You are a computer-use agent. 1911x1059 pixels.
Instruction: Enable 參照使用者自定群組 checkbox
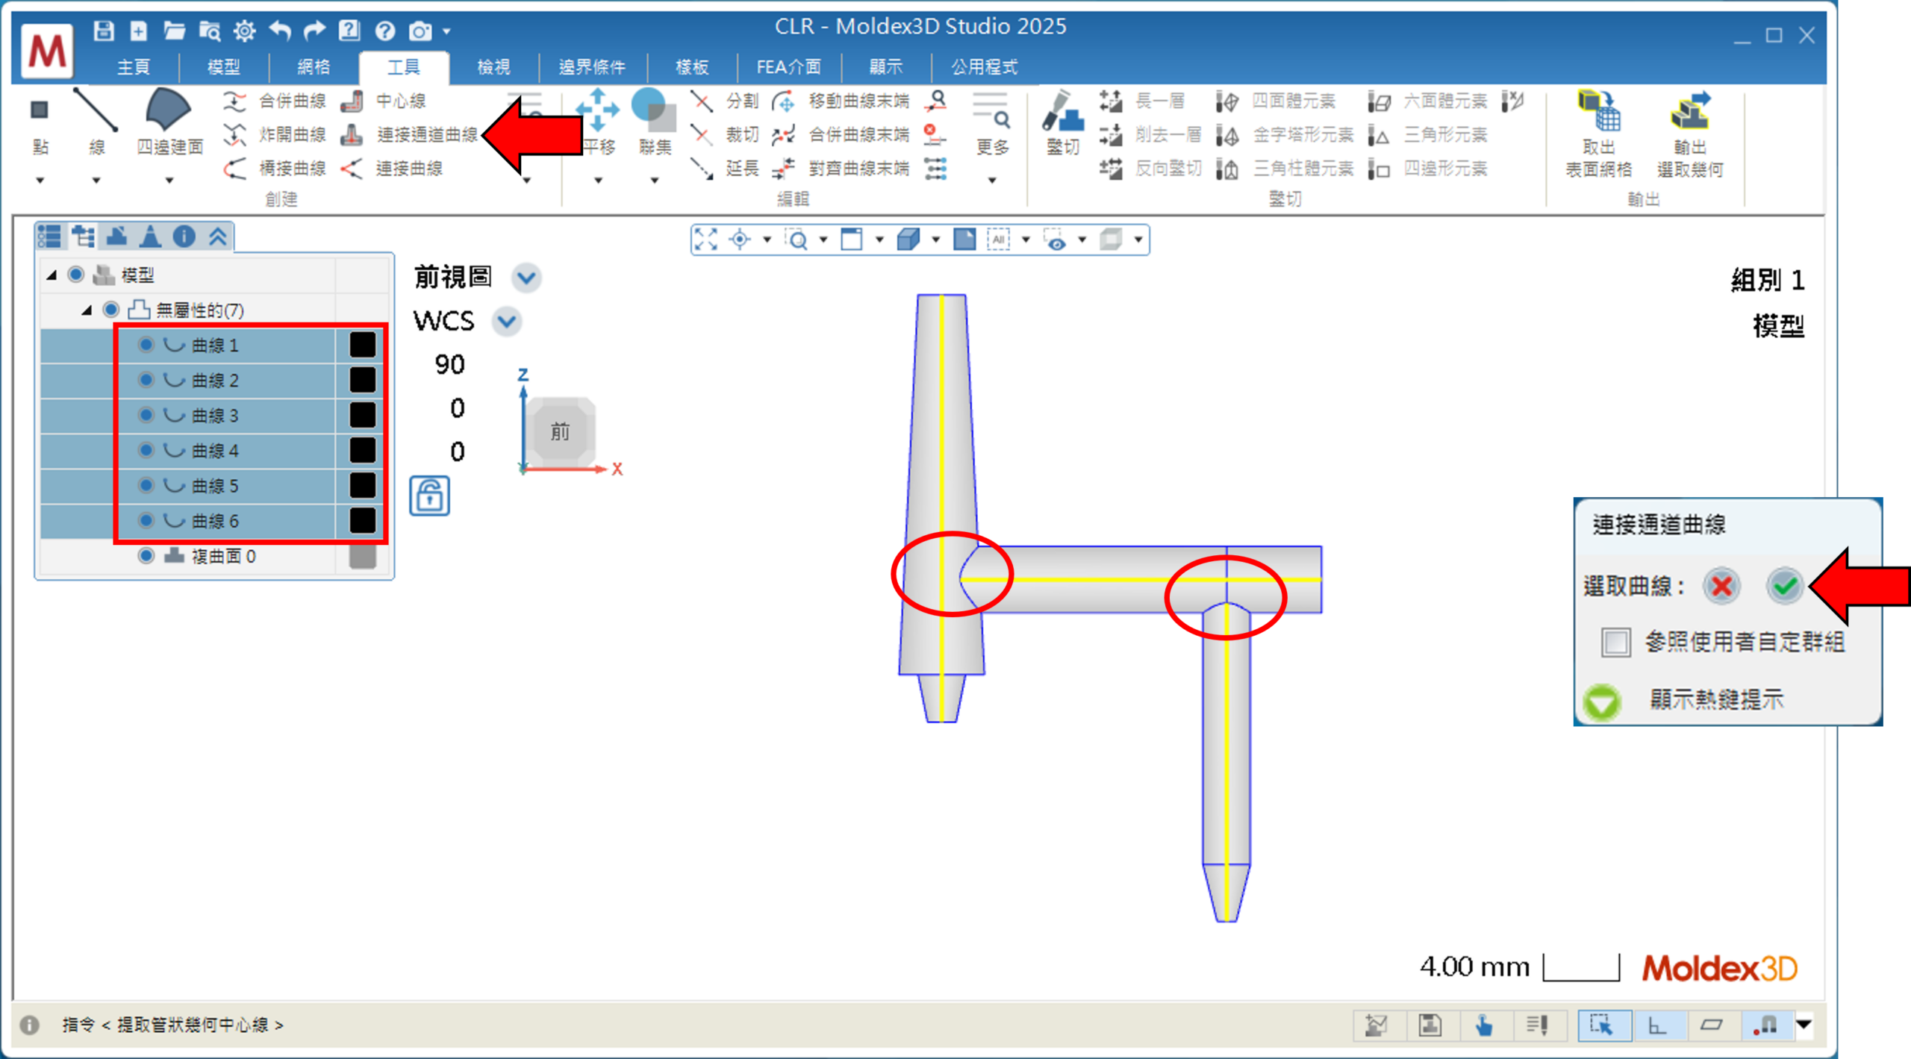point(1615,642)
